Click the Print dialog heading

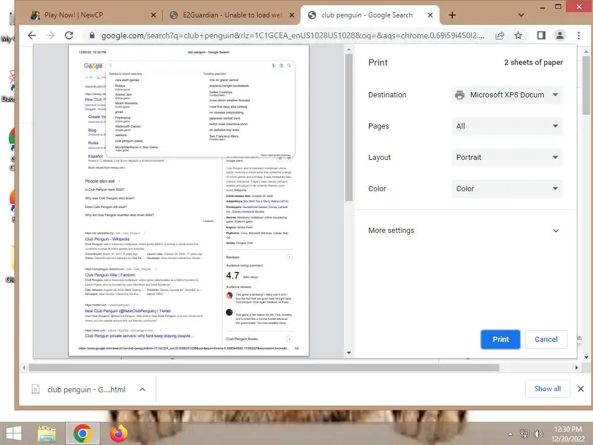pyautogui.click(x=378, y=63)
